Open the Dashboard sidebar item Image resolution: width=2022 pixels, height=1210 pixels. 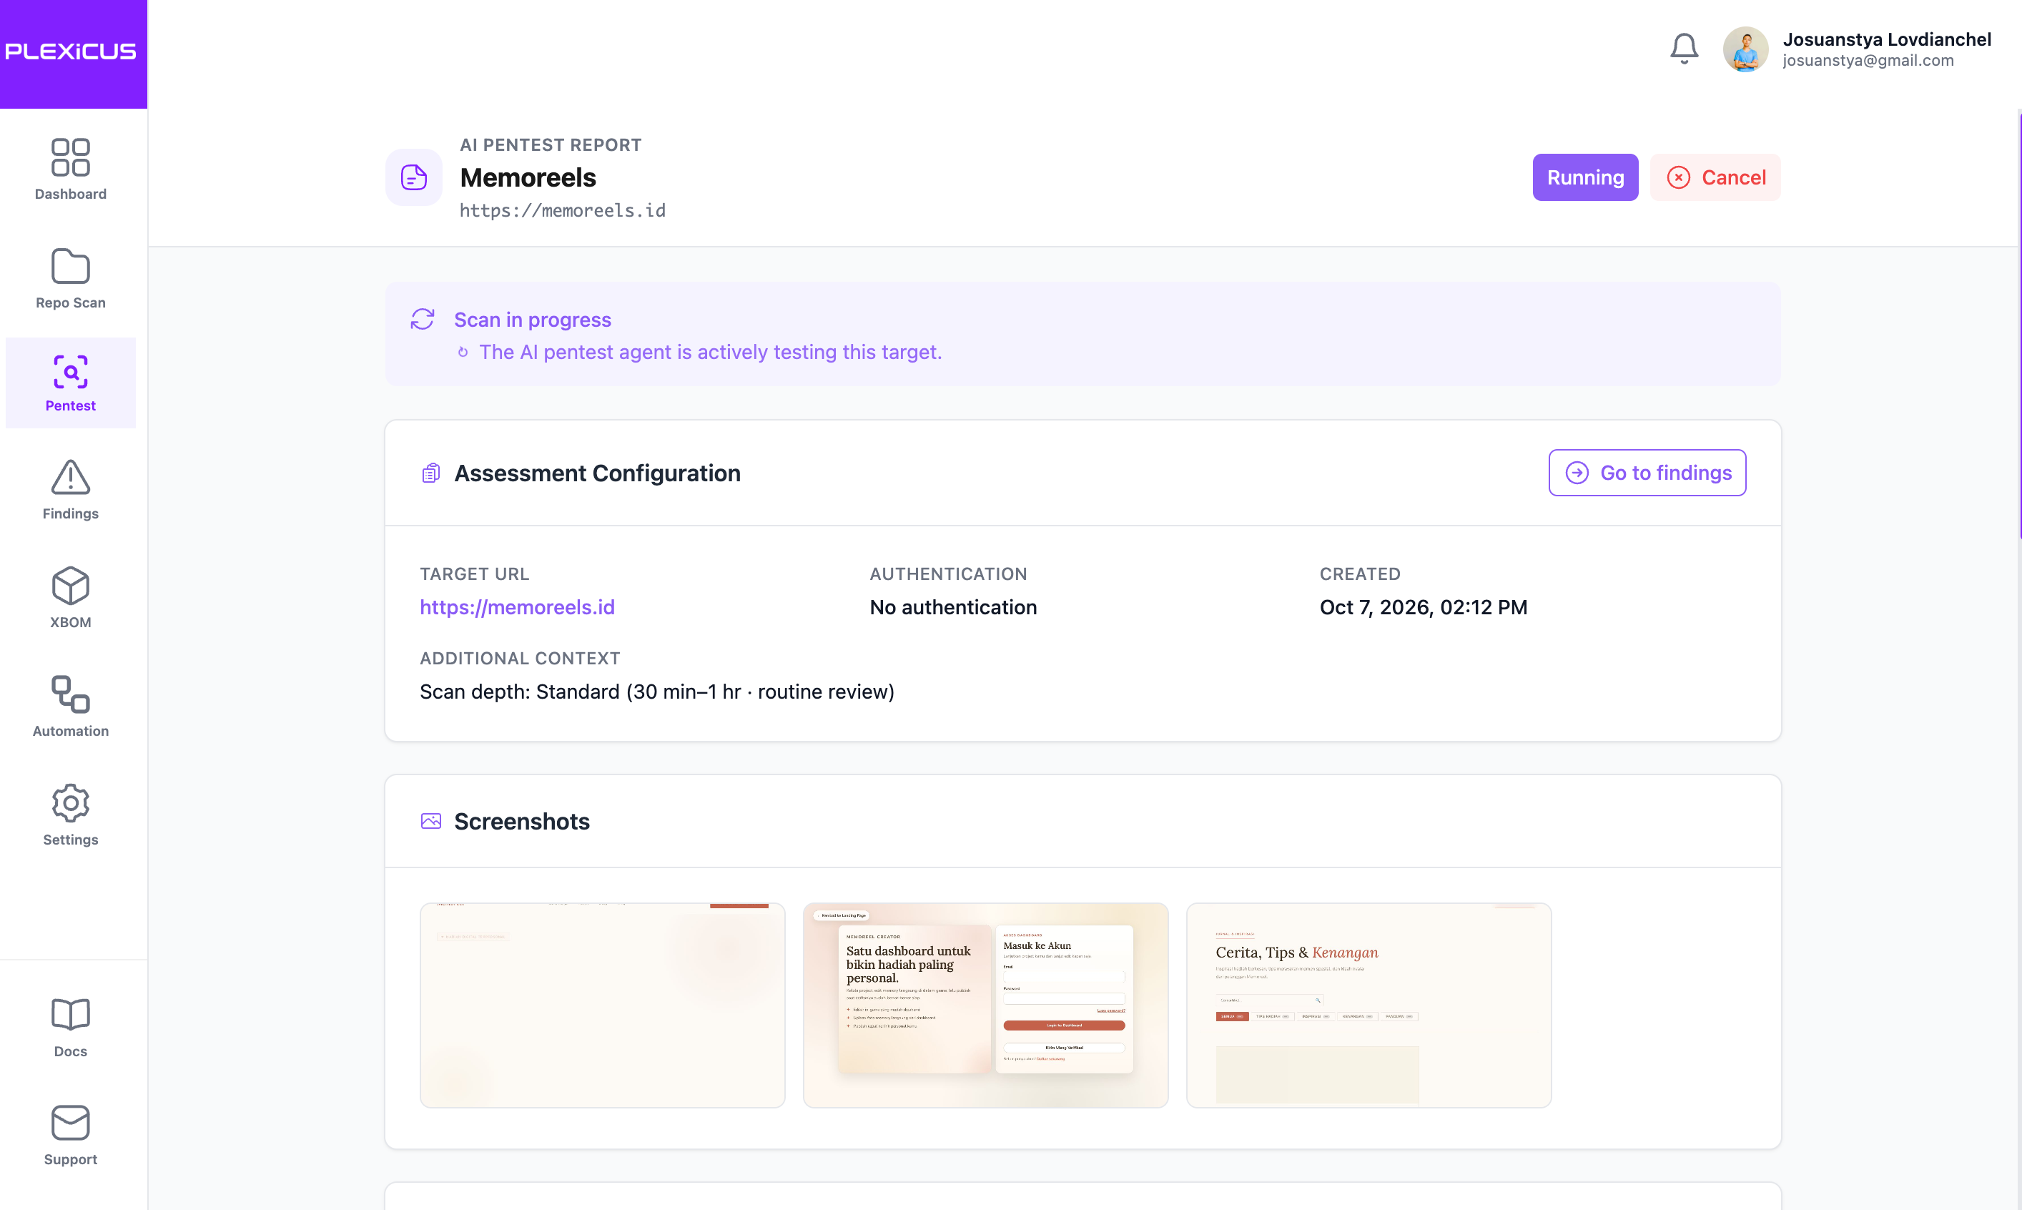[x=71, y=169]
